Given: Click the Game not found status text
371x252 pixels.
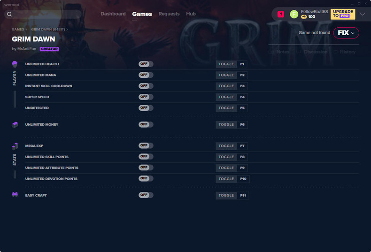Looking at the screenshot, I should [x=314, y=33].
